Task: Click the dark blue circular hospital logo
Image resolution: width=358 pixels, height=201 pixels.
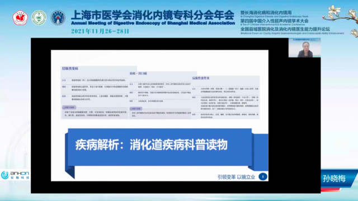Action: click(x=58, y=17)
